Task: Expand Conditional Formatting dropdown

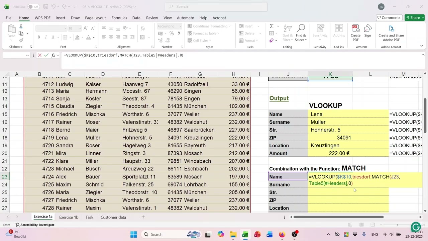Action: (229, 26)
